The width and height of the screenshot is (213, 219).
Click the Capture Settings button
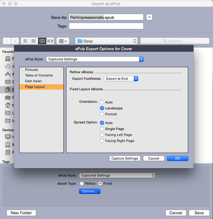tap(125, 158)
